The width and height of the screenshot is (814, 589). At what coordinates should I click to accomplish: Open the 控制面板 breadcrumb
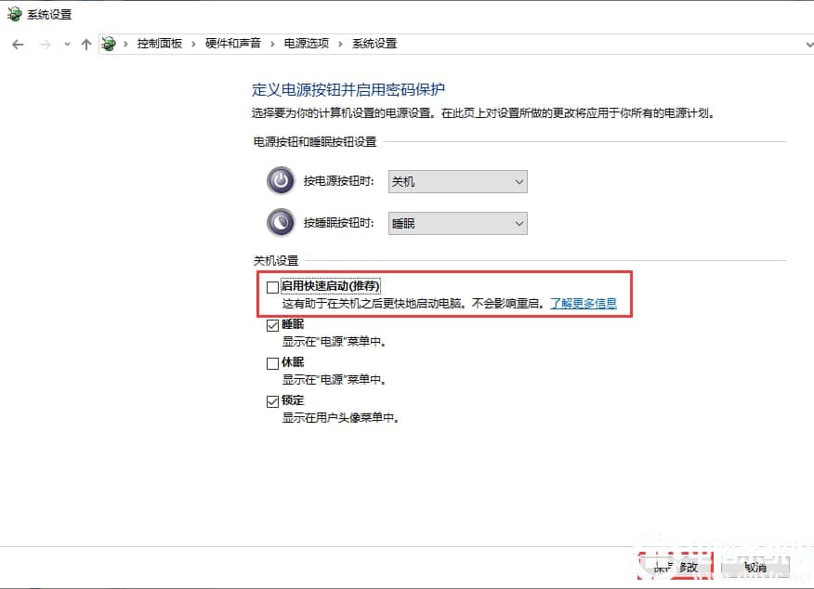click(x=160, y=44)
